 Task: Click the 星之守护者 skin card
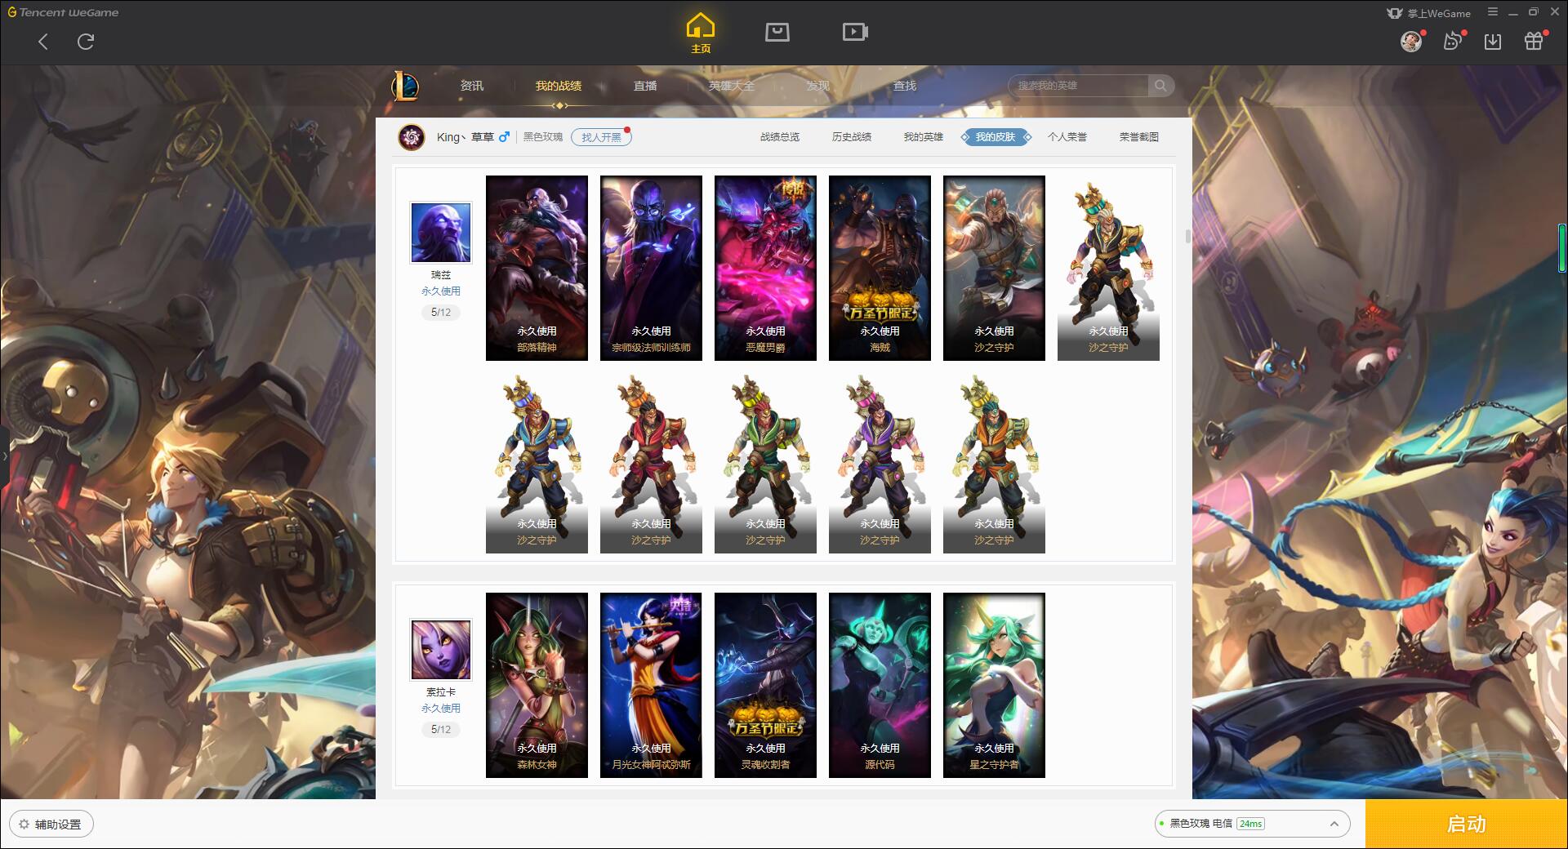point(994,685)
